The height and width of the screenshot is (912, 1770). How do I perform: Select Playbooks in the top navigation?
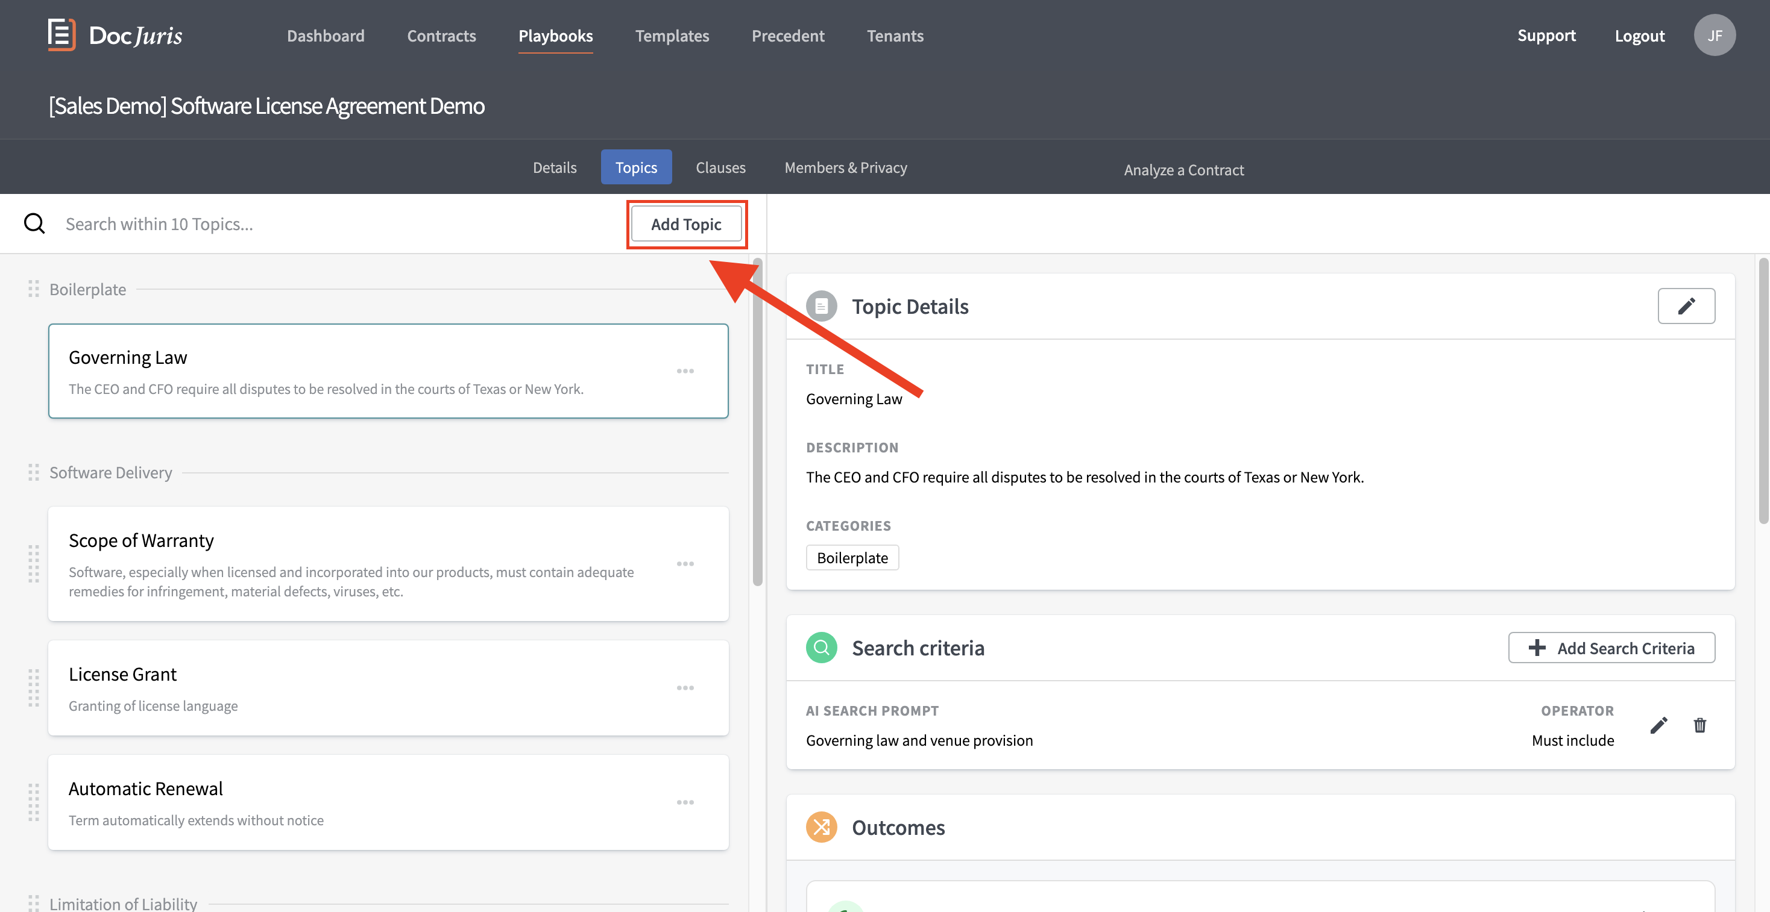pos(555,36)
